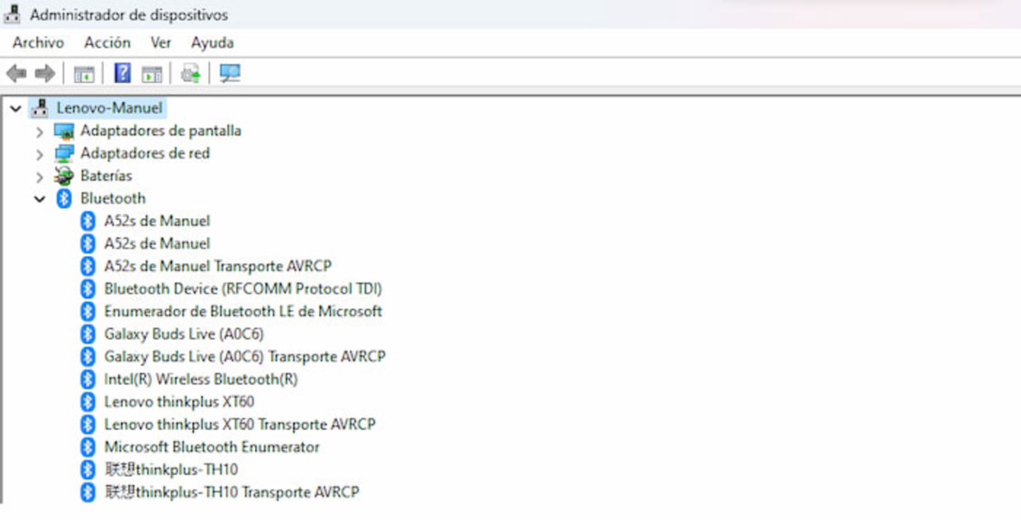Select Lenovo thinkplus XT60 Transporte AVRCP text
The width and height of the screenshot is (1021, 520).
[x=240, y=424]
